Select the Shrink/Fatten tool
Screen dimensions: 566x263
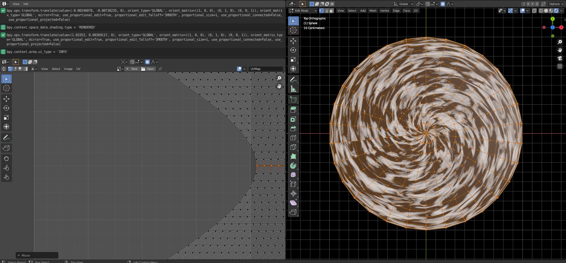293,193
